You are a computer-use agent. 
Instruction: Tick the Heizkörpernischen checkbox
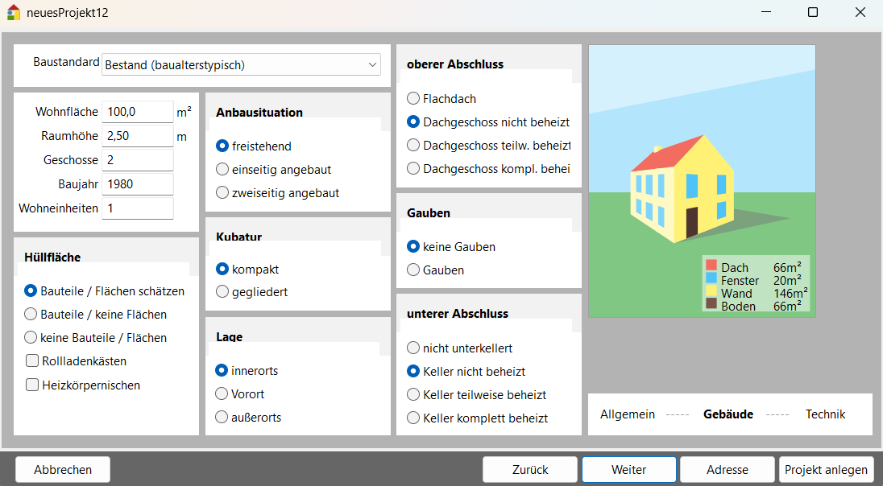pyautogui.click(x=33, y=385)
